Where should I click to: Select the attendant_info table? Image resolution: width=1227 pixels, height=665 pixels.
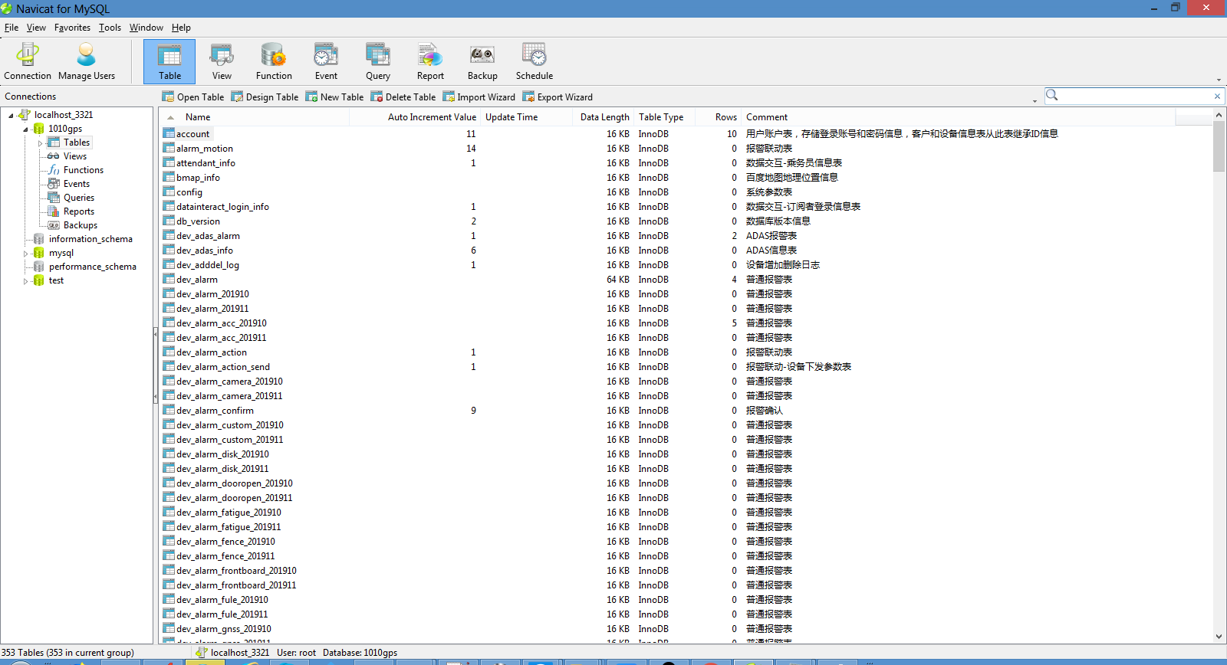tap(206, 163)
